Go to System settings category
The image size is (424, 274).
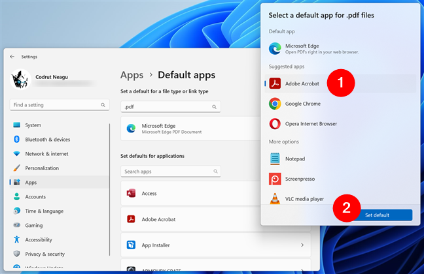pos(33,125)
